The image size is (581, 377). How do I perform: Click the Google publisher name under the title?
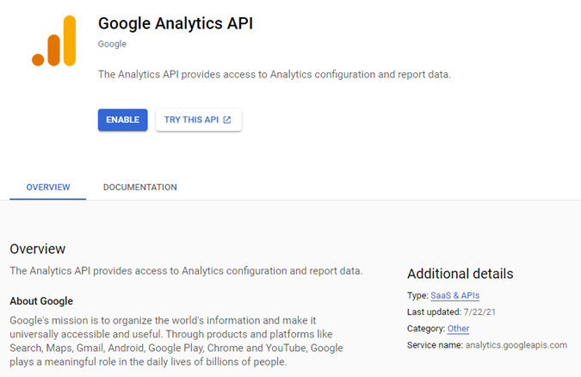(112, 44)
